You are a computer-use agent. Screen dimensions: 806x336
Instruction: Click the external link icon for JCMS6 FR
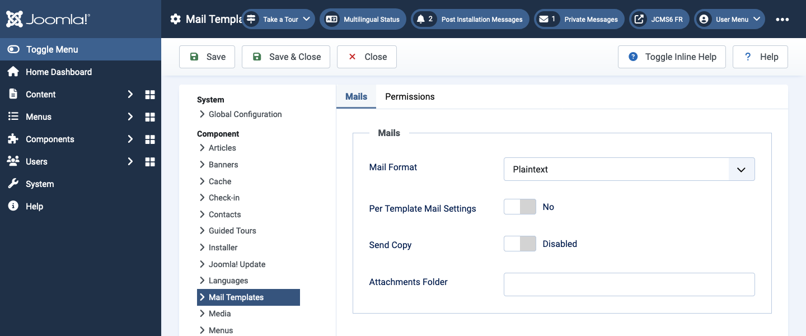click(639, 19)
